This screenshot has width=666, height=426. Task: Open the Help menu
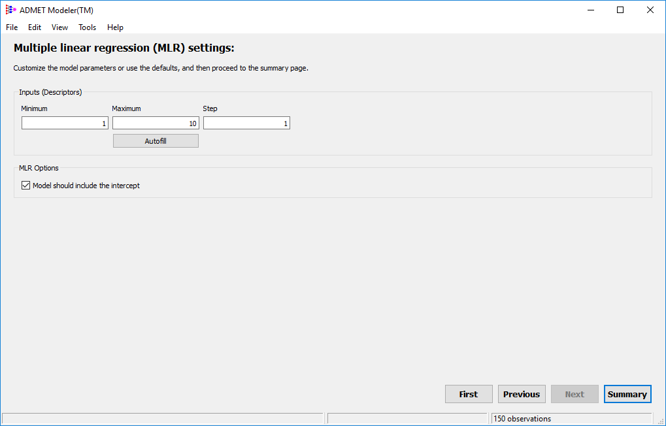click(x=115, y=27)
